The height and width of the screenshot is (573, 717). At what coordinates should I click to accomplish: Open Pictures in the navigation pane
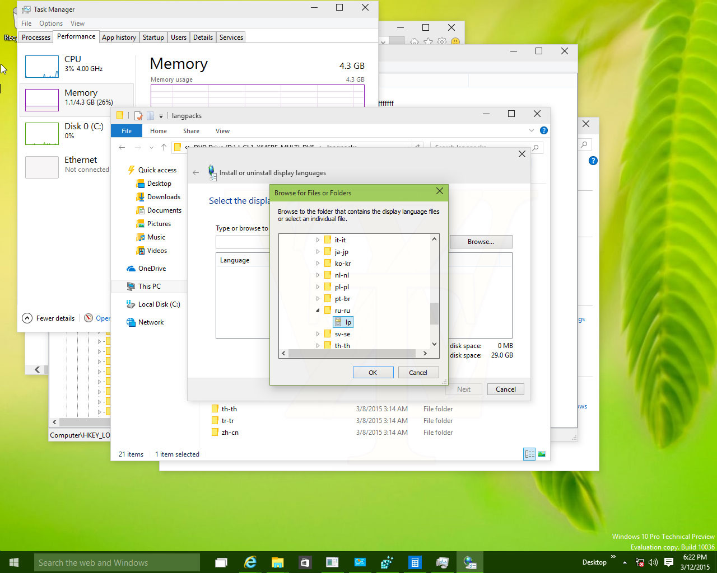coord(154,224)
